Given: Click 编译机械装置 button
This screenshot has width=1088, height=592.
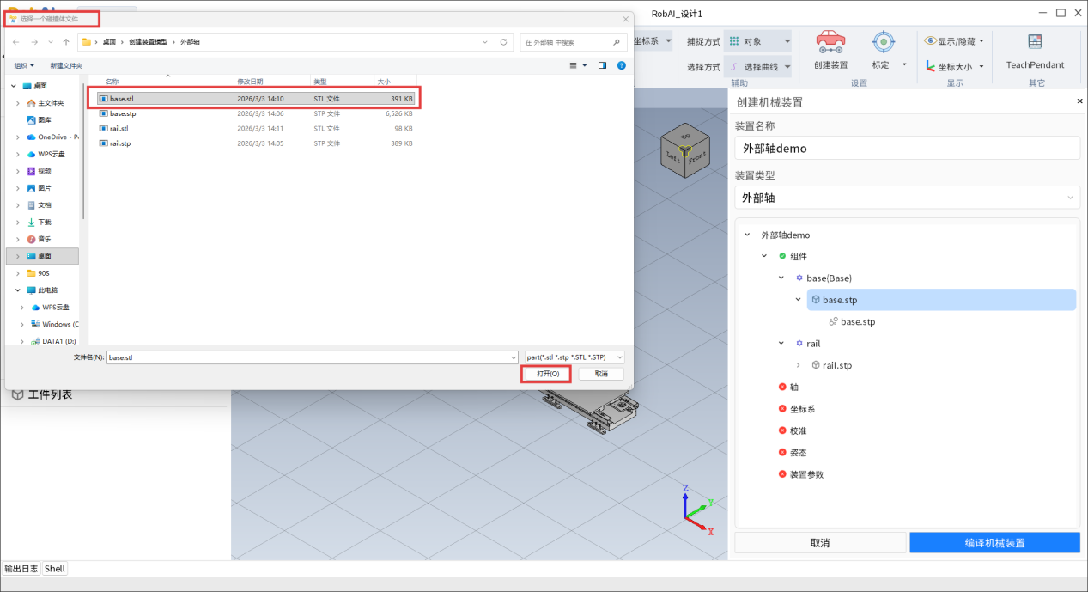Looking at the screenshot, I should click(x=994, y=542).
